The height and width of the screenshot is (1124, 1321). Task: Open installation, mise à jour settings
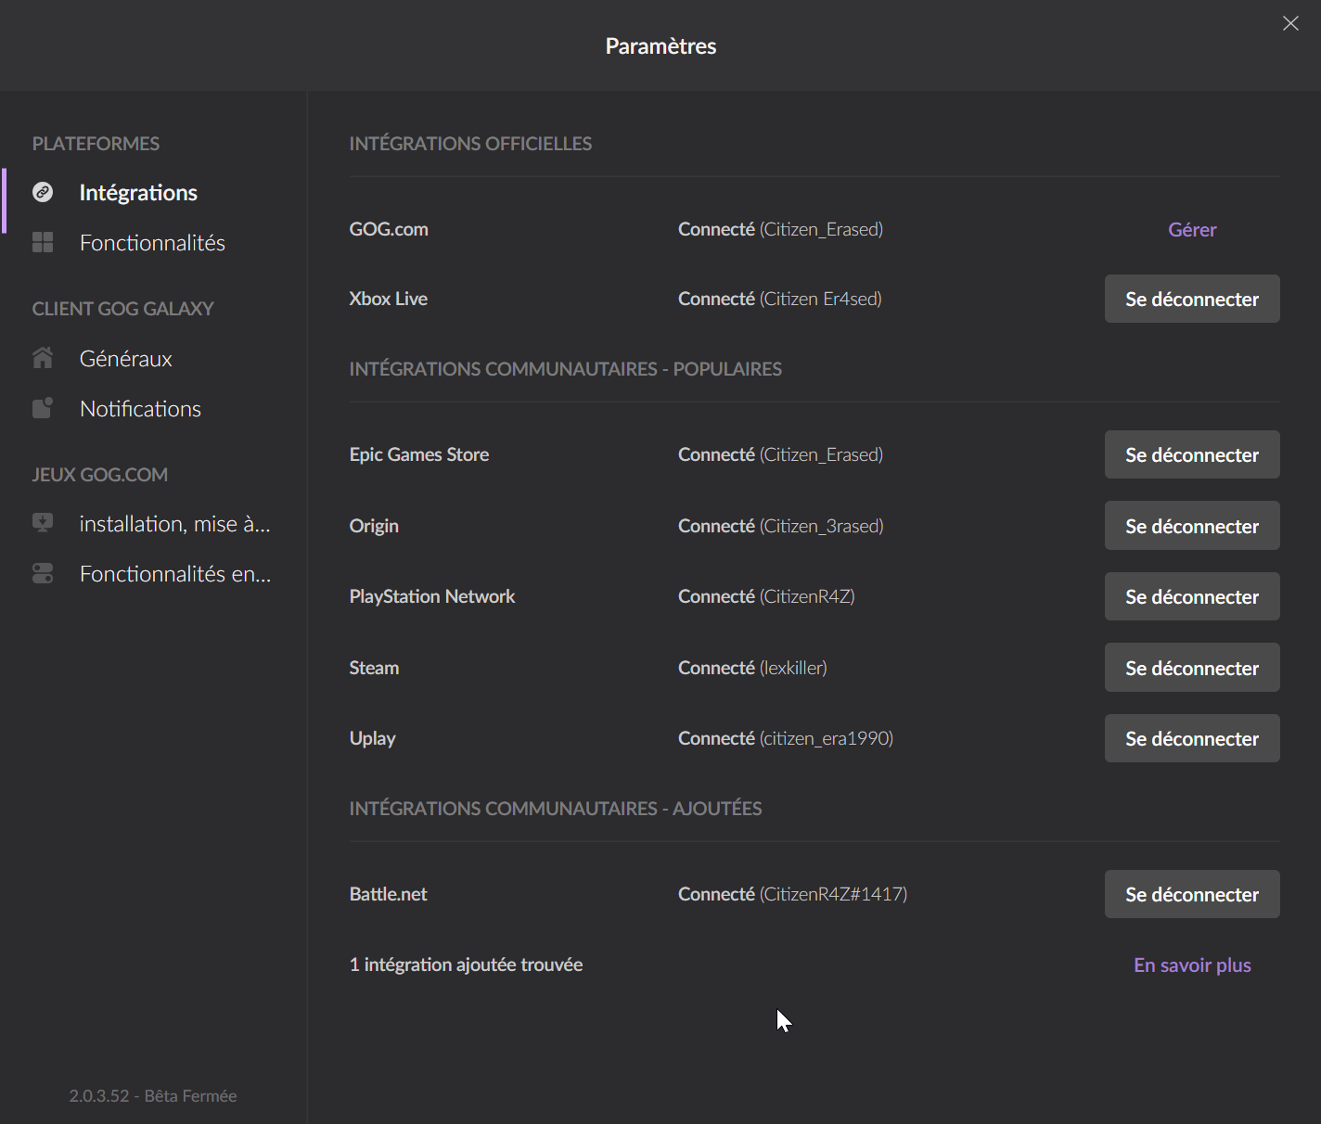[x=174, y=524]
